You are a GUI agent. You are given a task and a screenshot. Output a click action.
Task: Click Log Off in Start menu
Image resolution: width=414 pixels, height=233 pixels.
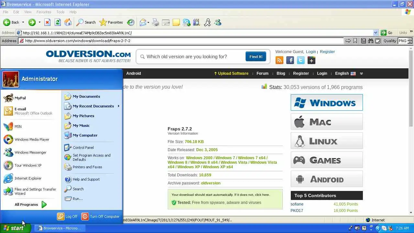coord(67,216)
